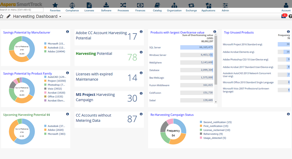The image size is (292, 159).
Task: Show info for CC Accounts without Metering Data
Action: coord(141,114)
